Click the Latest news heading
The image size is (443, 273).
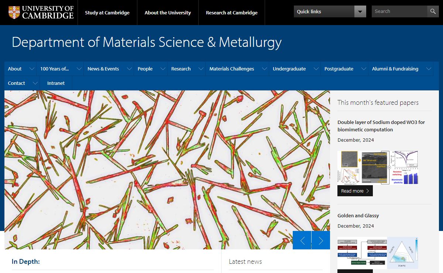point(245,262)
